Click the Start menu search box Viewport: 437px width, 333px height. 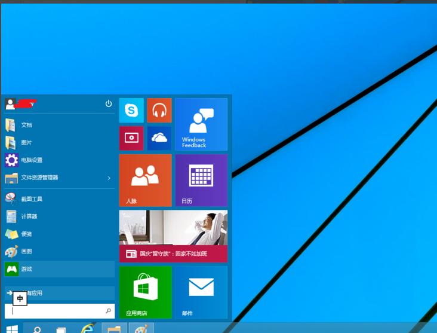(57, 311)
